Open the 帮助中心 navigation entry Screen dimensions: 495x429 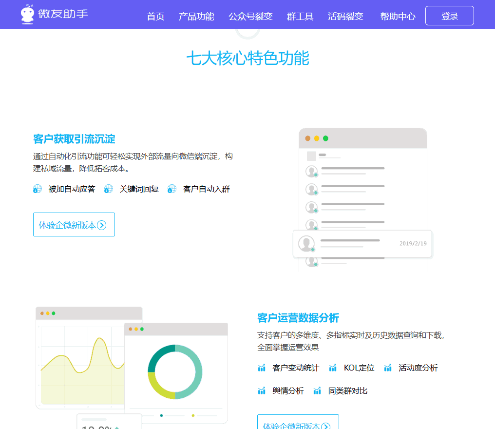[x=398, y=16]
